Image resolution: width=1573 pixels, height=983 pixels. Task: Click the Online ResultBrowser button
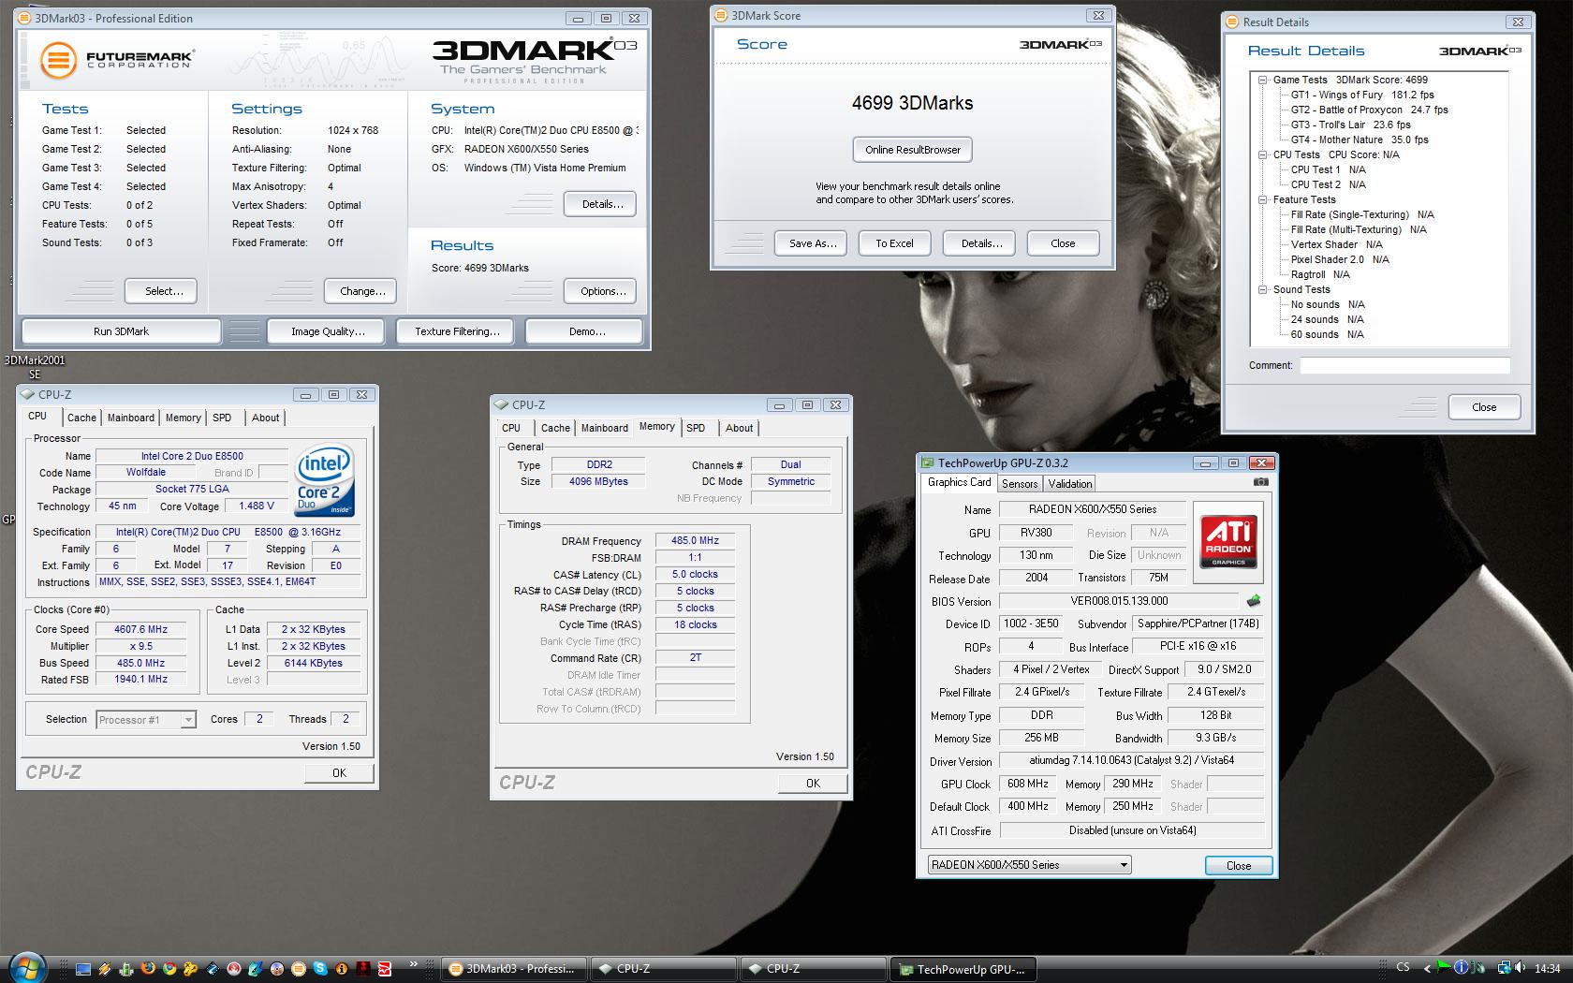pyautogui.click(x=913, y=150)
